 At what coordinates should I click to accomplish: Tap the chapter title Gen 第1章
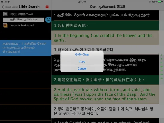pyautogui.click(x=108, y=7)
